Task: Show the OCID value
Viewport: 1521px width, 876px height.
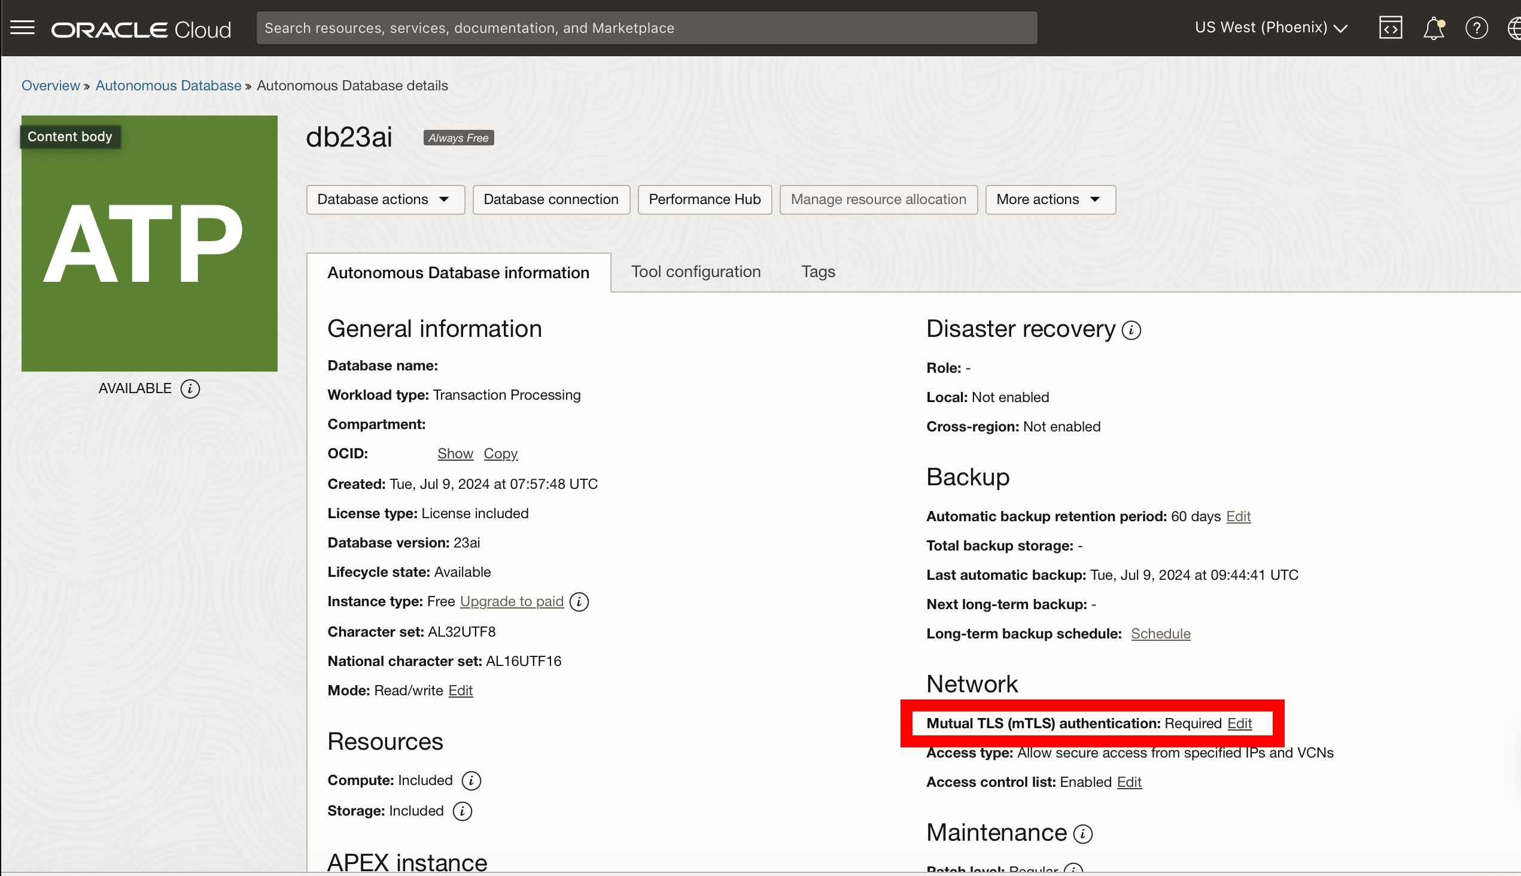Action: click(455, 454)
